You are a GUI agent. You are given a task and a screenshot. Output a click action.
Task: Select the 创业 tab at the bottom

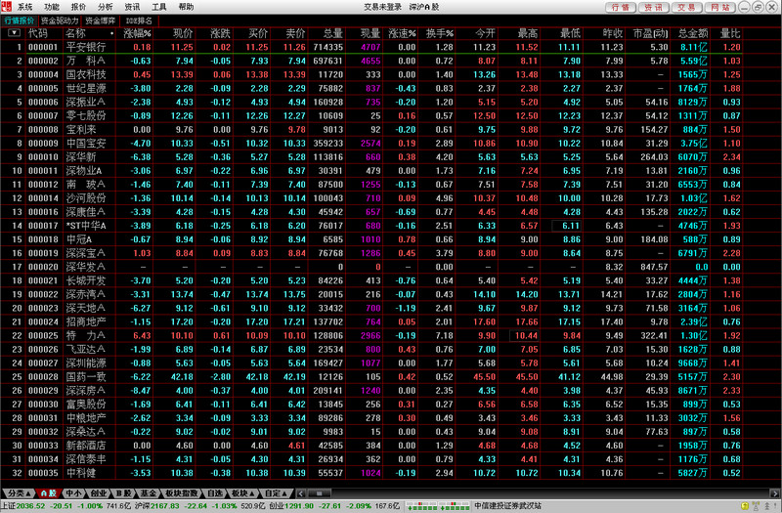[x=100, y=492]
